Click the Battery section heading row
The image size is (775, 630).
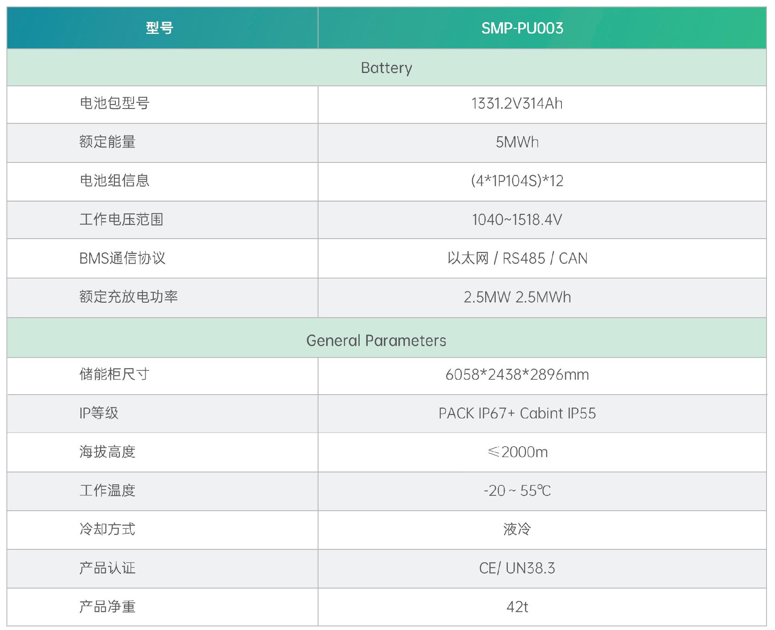(x=386, y=68)
